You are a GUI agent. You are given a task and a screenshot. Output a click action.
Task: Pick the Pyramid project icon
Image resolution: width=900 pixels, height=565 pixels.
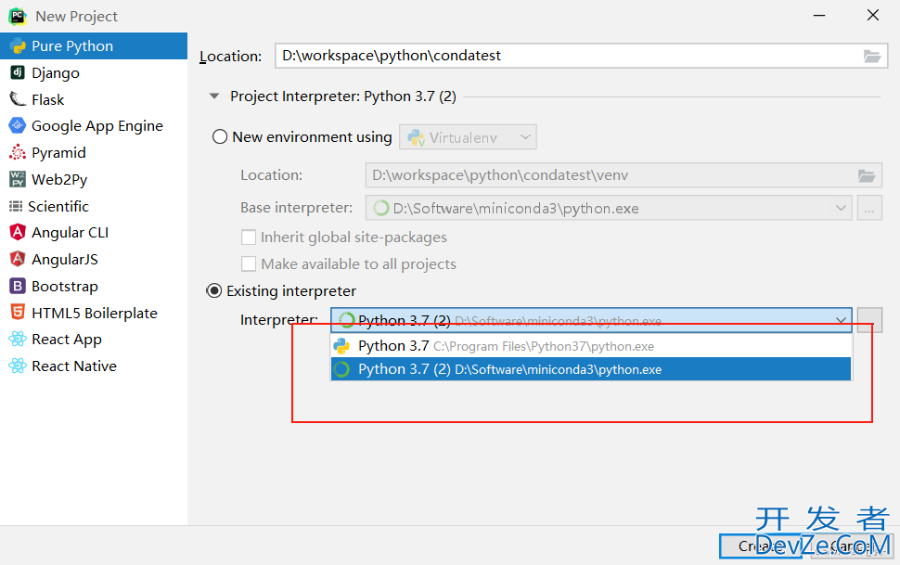(x=18, y=152)
